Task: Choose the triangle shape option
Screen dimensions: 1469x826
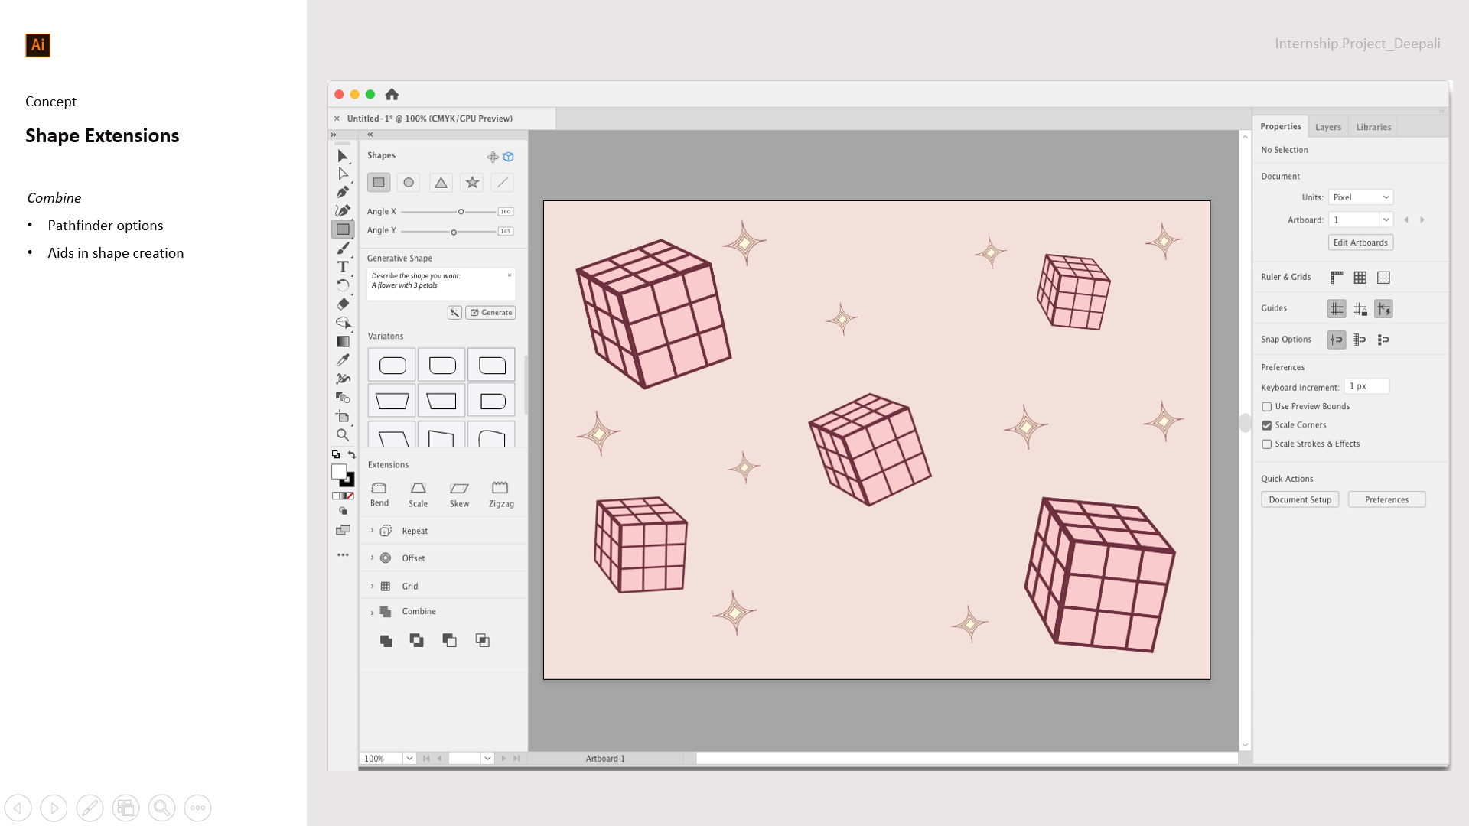Action: pyautogui.click(x=441, y=183)
